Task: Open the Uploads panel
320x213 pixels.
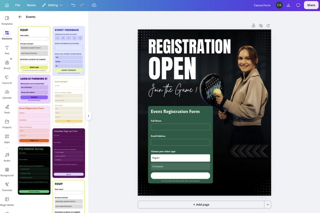Action: 7,94
